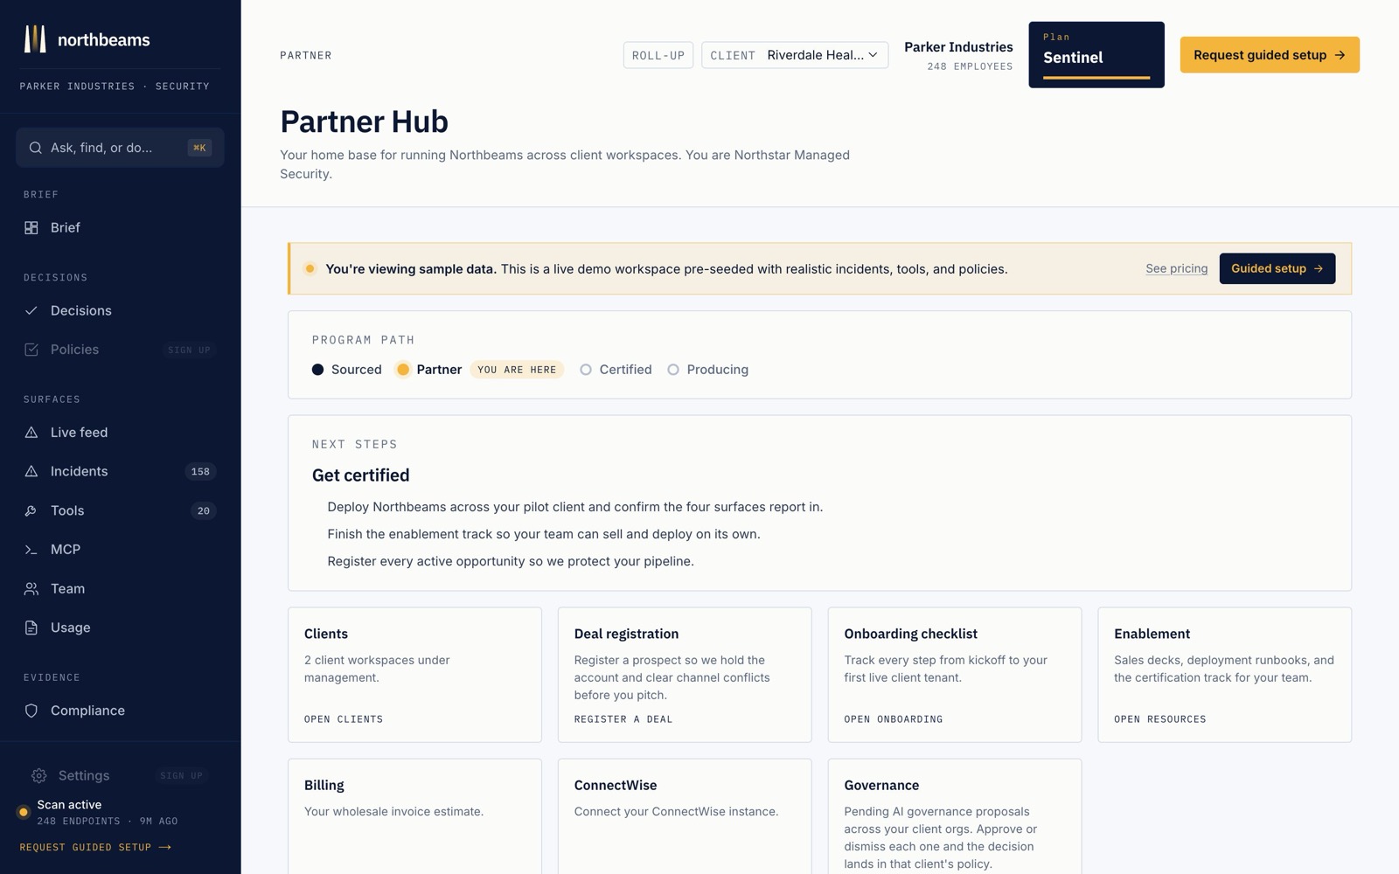Open MCP in the sidebar
Image resolution: width=1399 pixels, height=874 pixels.
point(120,550)
